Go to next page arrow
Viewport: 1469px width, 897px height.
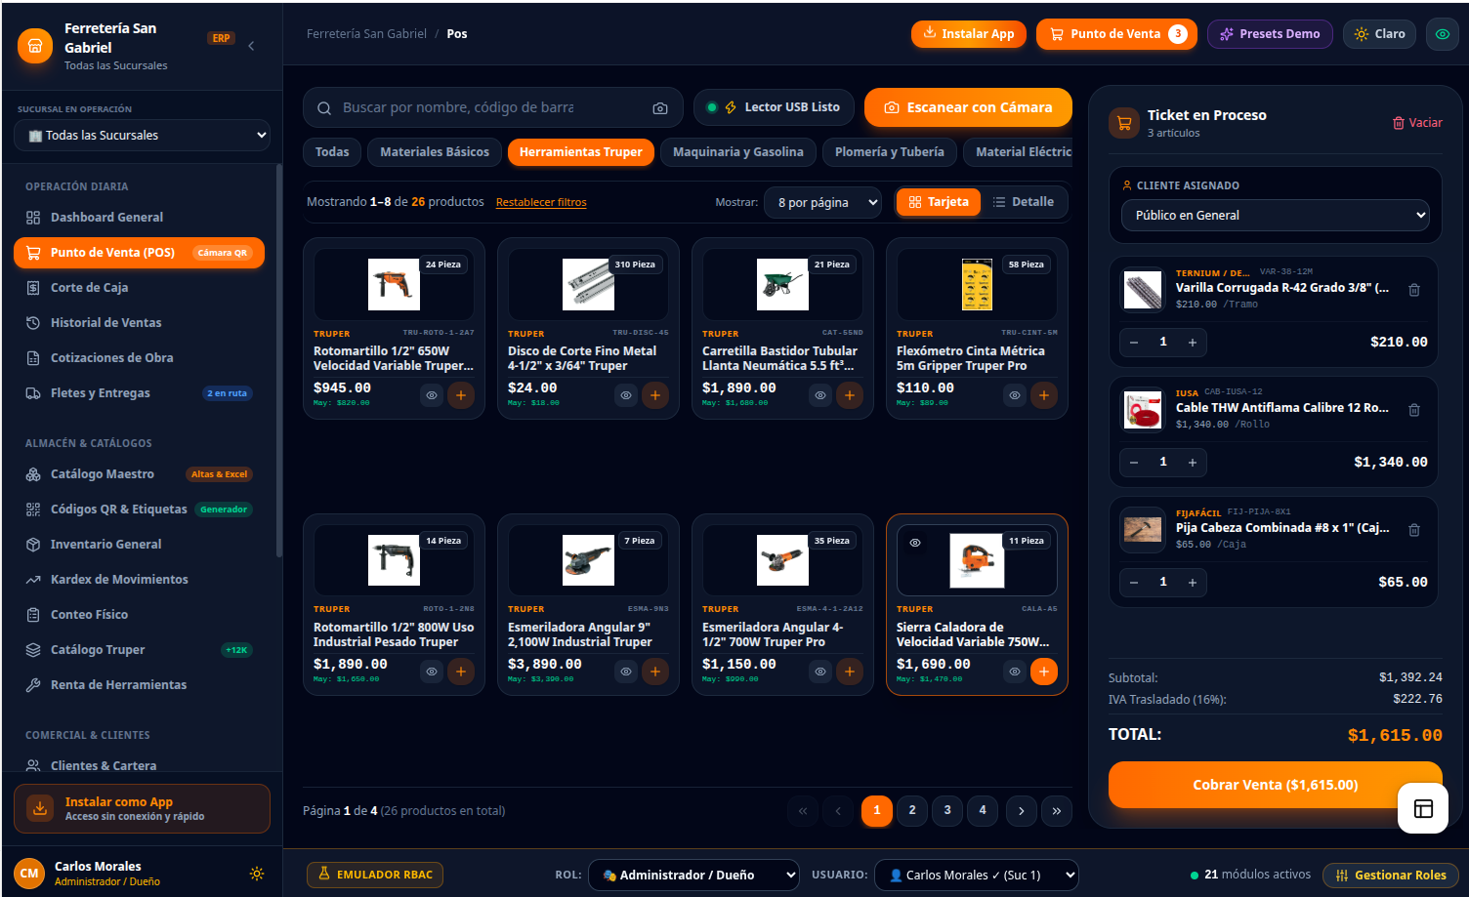(1022, 811)
